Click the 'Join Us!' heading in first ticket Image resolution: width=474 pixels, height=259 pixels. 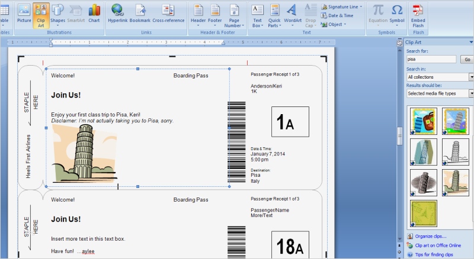66,95
